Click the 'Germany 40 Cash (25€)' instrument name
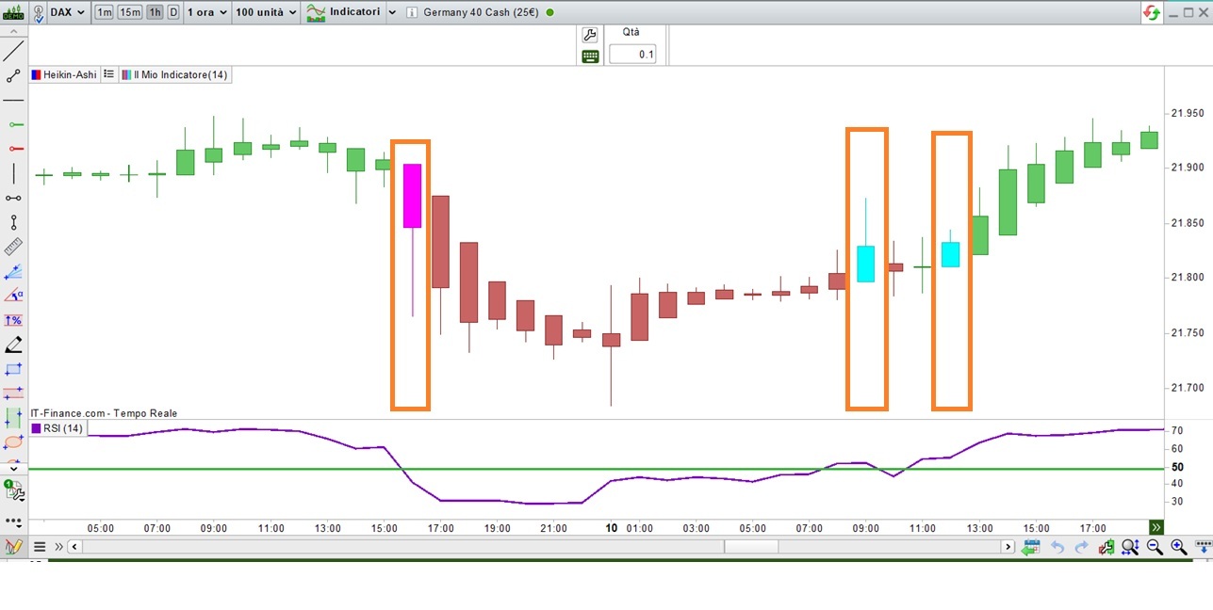Screen dimensions: 1213x610 483,13
